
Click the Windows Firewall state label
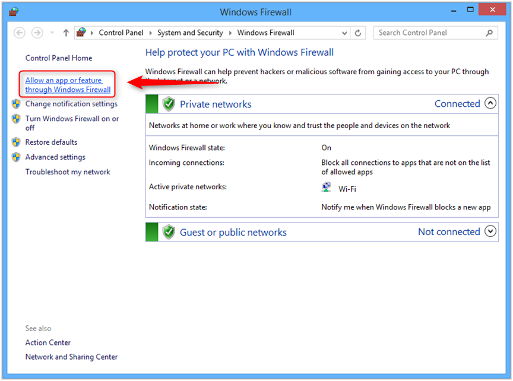187,148
